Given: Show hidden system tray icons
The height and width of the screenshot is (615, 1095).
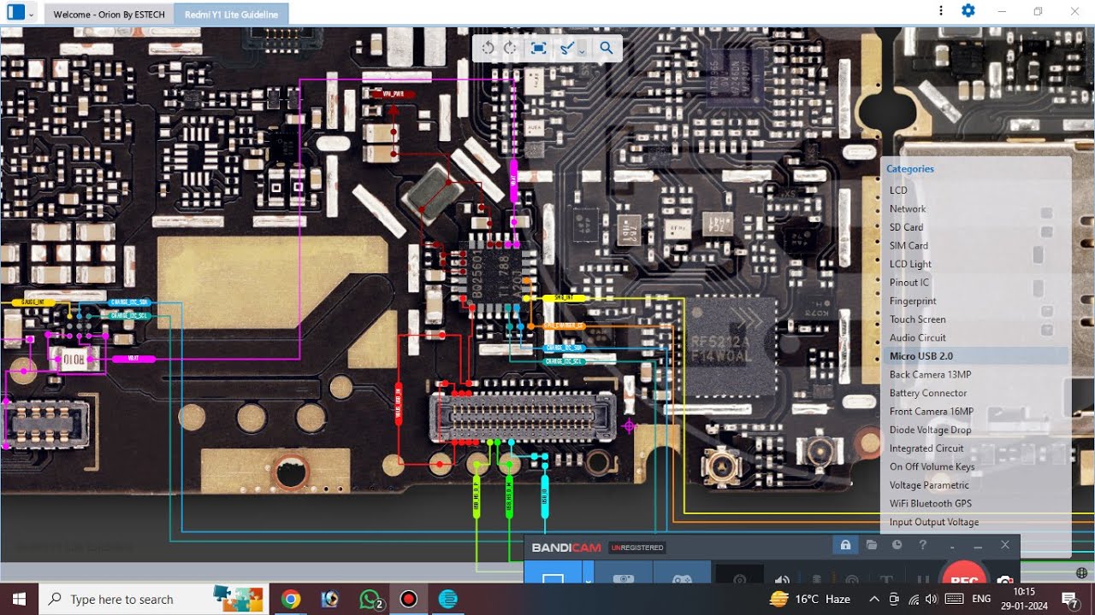Looking at the screenshot, I should click(x=874, y=600).
